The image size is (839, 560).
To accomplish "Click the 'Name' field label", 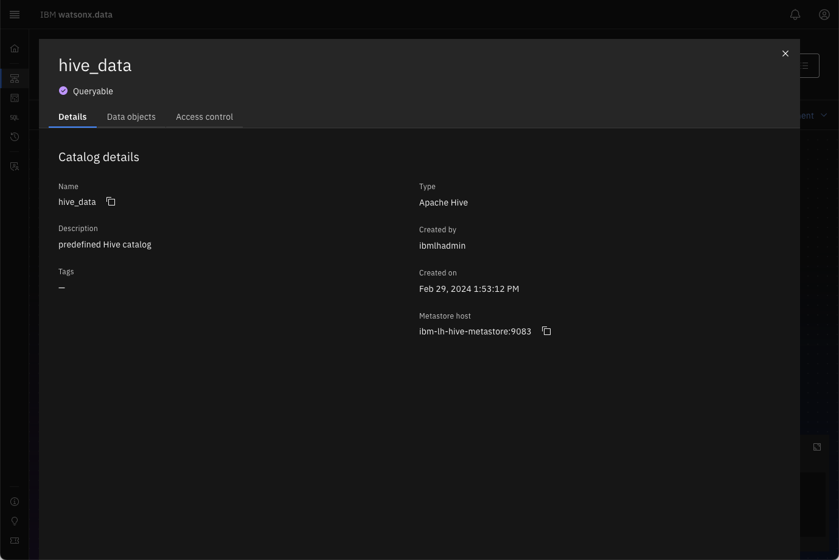I will pos(68,186).
